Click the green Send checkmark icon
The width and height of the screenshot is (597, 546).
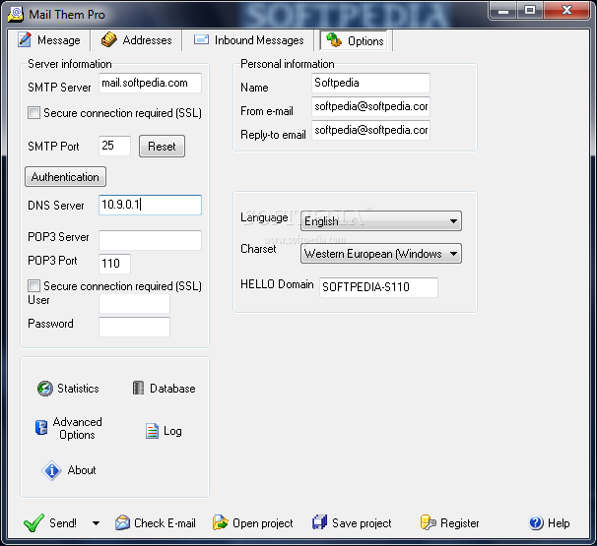(x=33, y=522)
